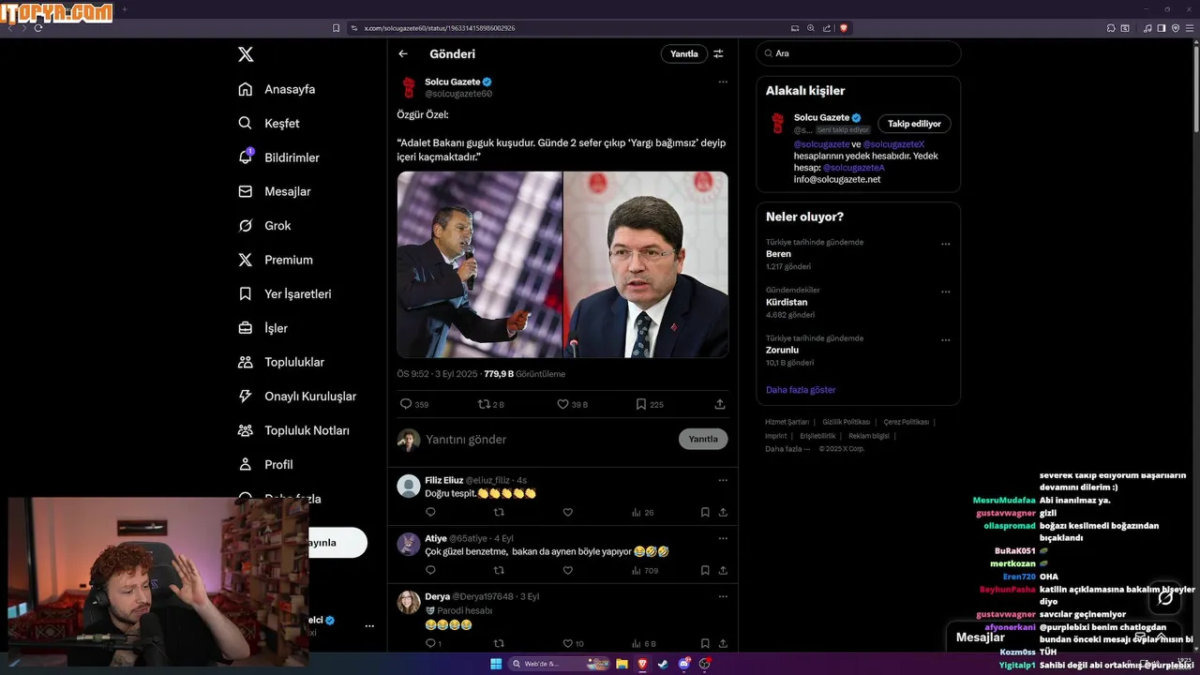The height and width of the screenshot is (675, 1200).
Task: Open @solcugazeteX mention link
Action: [x=893, y=144]
